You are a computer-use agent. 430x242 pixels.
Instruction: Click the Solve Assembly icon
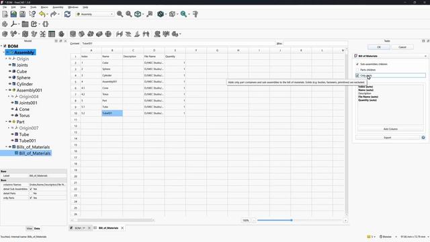tap(26, 34)
